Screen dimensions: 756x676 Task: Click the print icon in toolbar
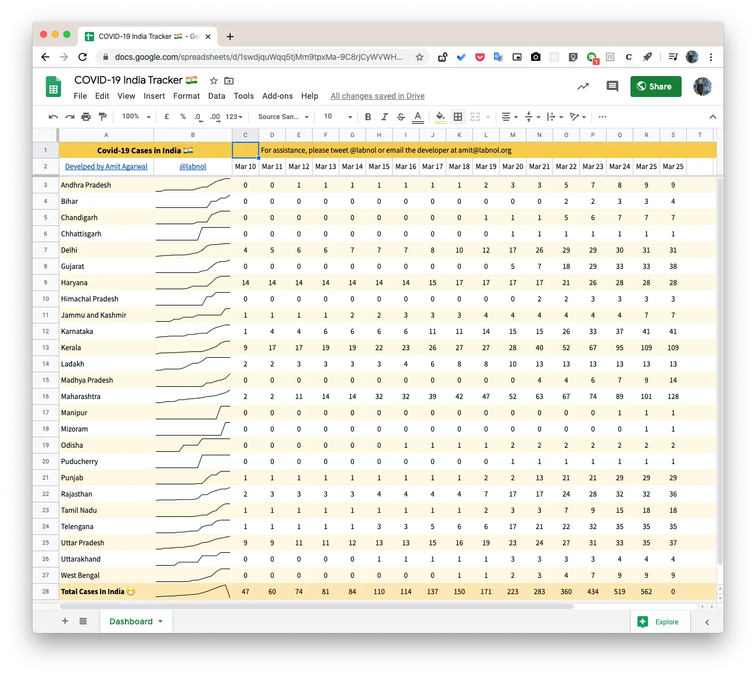tap(86, 117)
